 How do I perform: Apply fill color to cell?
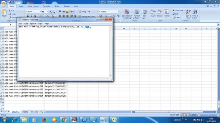tap(47, 16)
